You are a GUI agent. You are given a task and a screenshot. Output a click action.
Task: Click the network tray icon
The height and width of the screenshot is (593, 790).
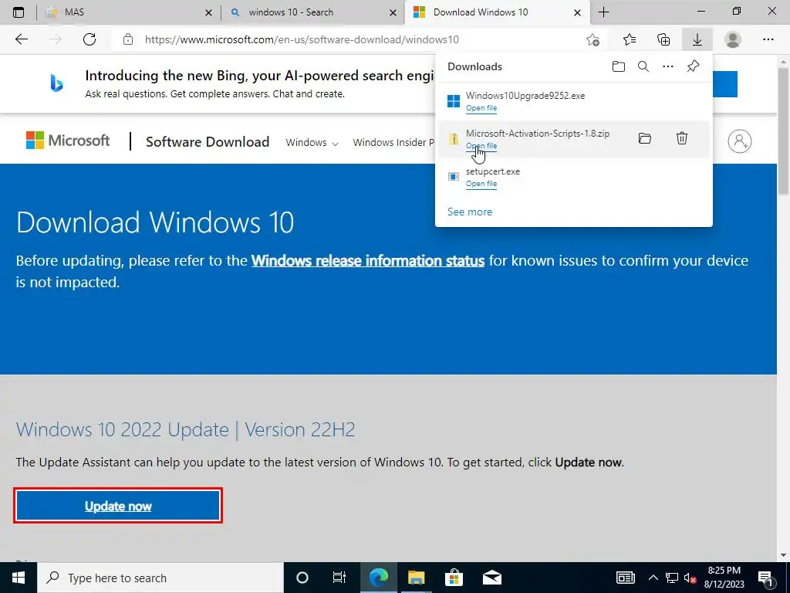click(672, 578)
